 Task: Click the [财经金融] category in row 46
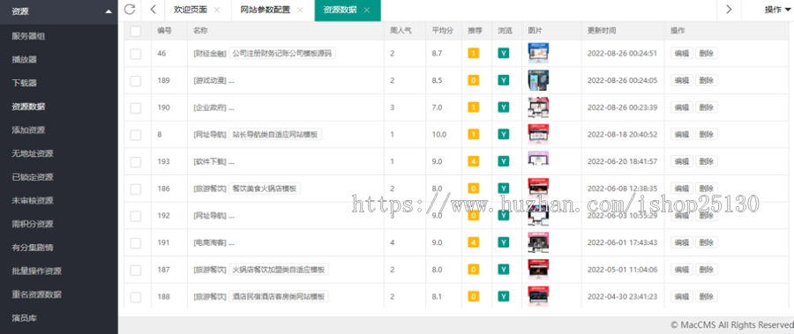(x=210, y=53)
